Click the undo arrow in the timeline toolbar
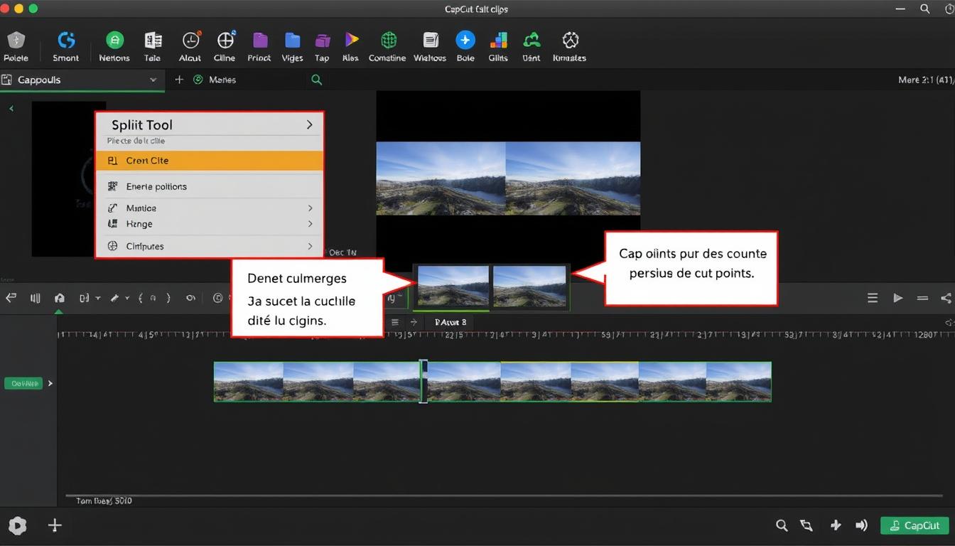Image resolution: width=955 pixels, height=546 pixels. pyautogui.click(x=11, y=297)
